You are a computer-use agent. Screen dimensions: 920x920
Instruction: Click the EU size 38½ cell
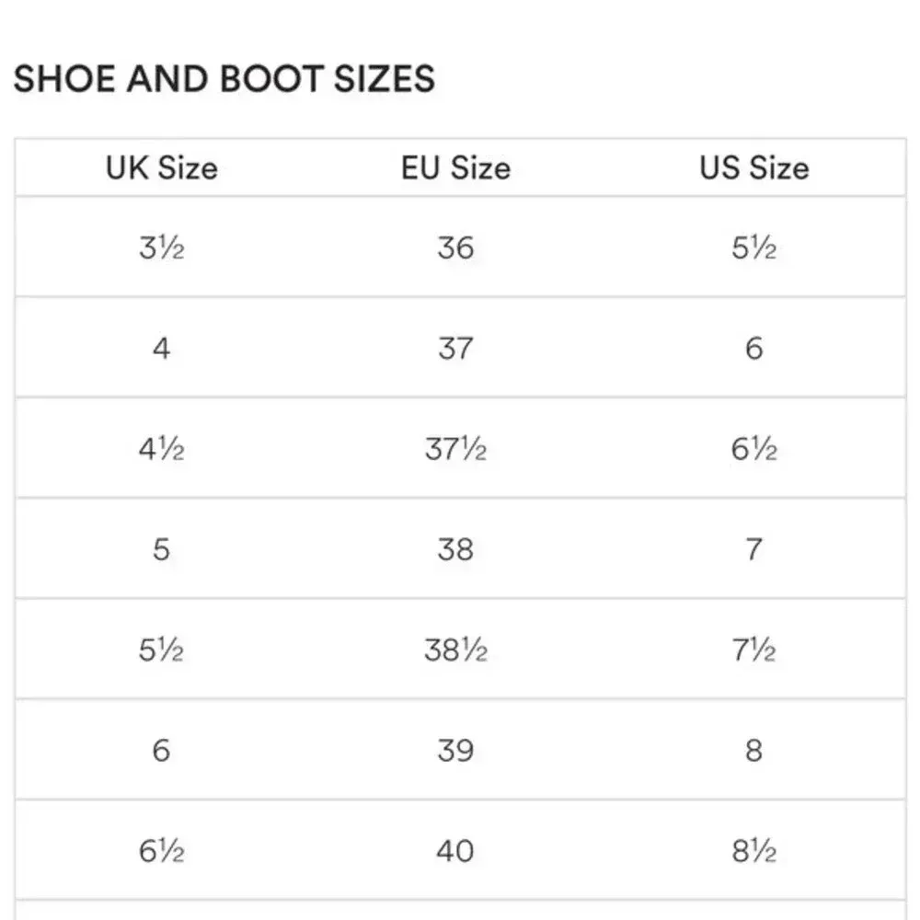point(455,650)
